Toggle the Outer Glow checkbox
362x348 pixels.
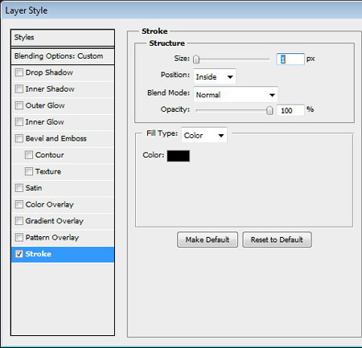click(x=19, y=105)
